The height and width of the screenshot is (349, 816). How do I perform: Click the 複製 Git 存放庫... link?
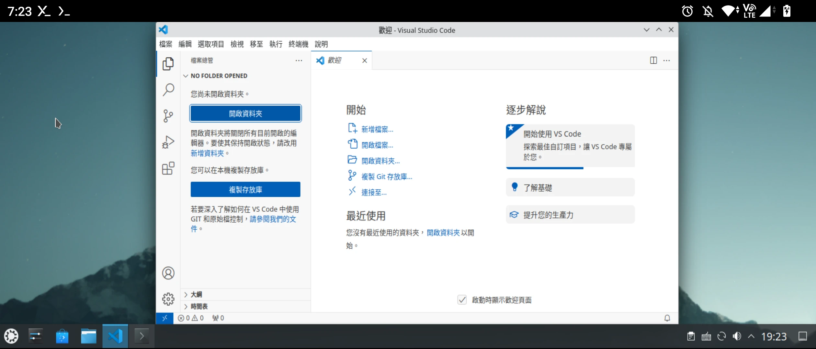(386, 177)
